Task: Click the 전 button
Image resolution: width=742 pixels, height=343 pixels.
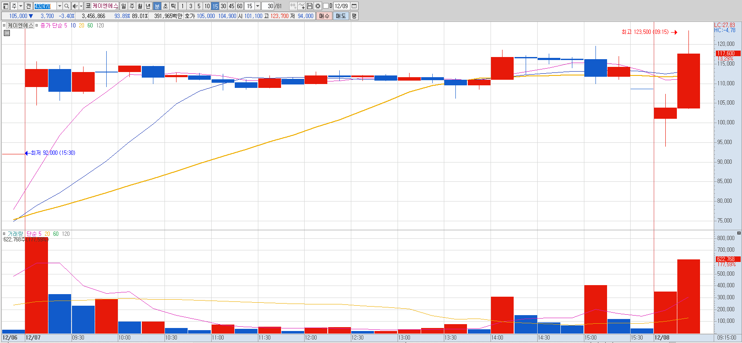Action: [x=28, y=6]
